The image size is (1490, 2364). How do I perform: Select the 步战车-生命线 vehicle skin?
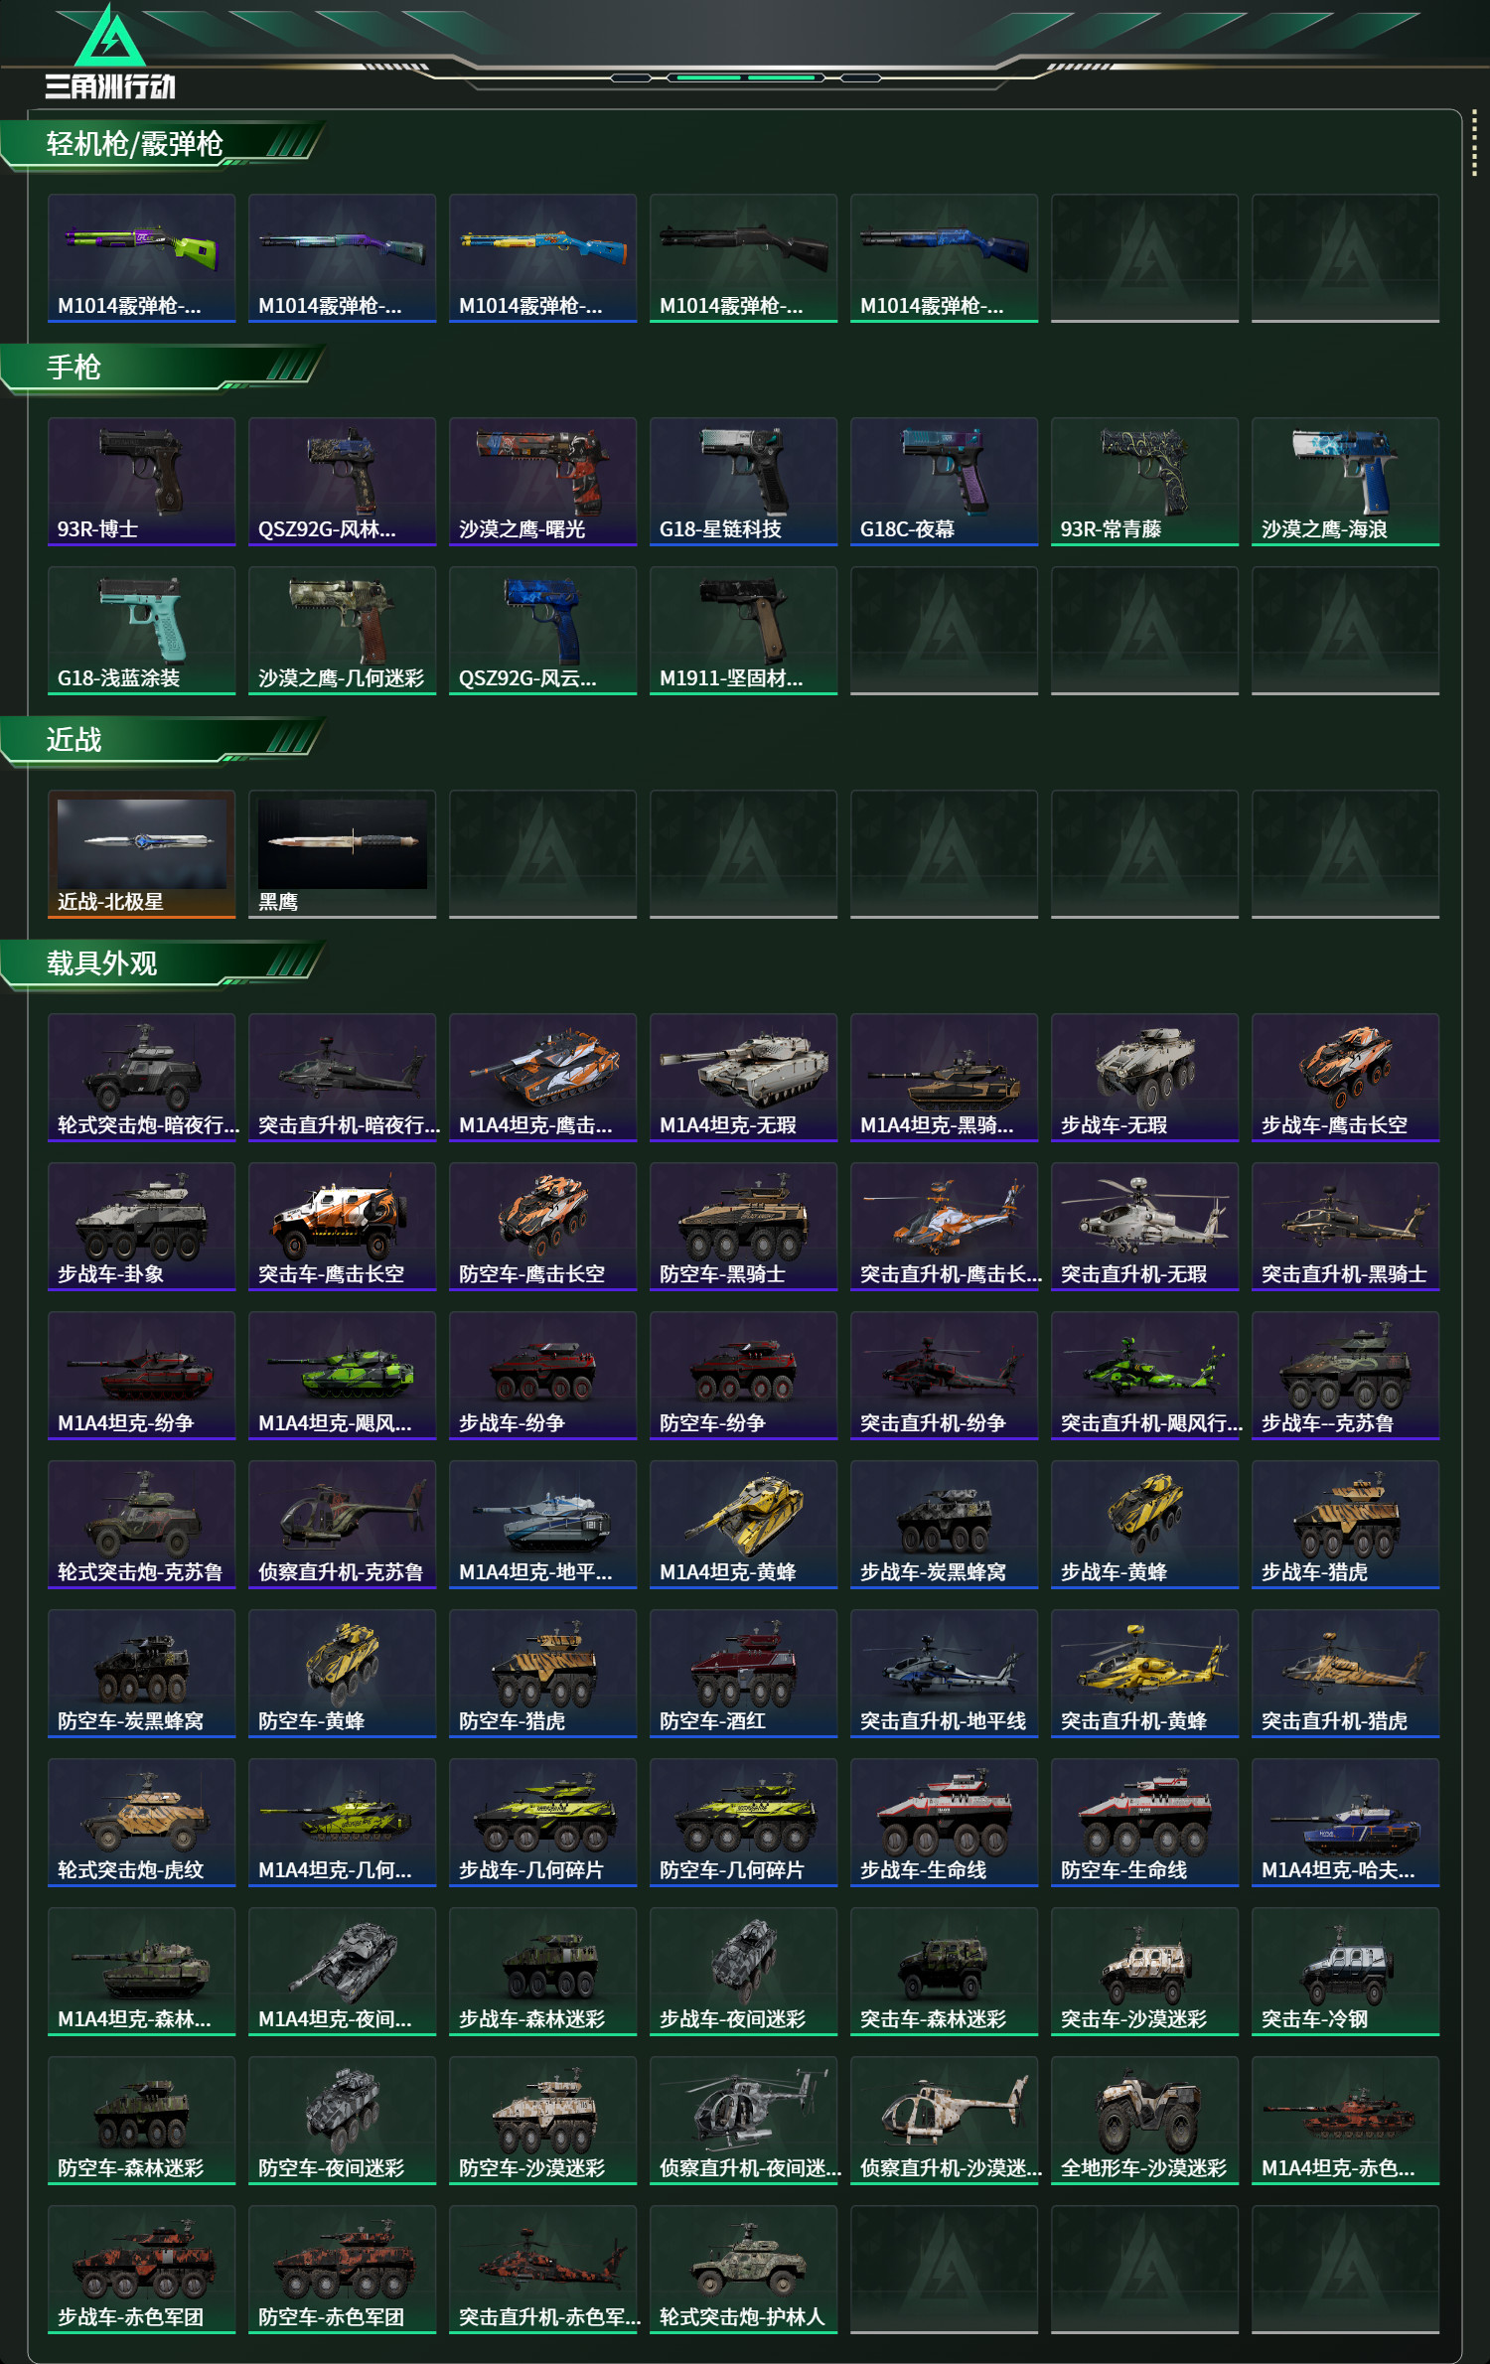[x=945, y=1823]
